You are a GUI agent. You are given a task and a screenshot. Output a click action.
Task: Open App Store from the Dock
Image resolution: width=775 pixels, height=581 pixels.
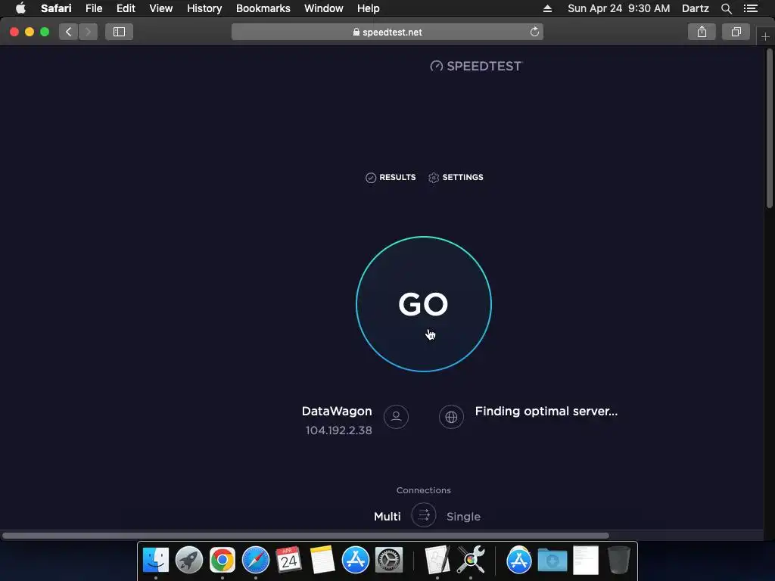pos(356,560)
